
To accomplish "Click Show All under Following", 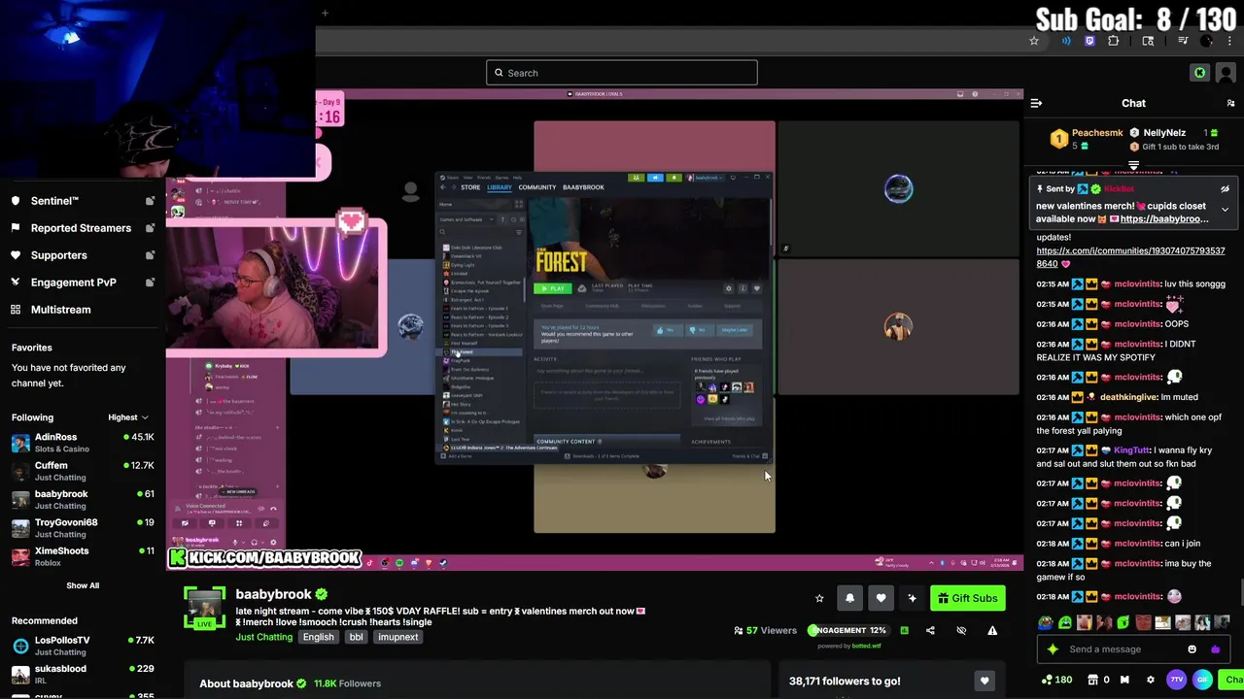I will [x=83, y=585].
